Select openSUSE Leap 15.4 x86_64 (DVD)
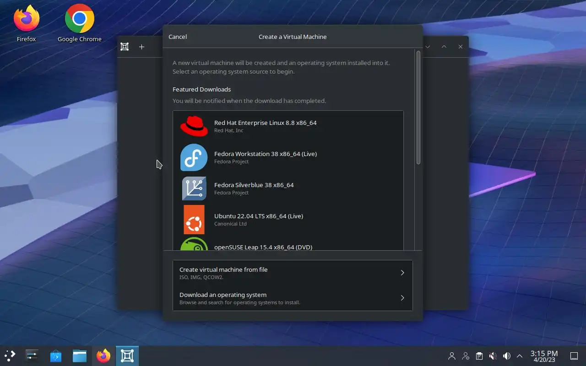Screen dimensions: 586x366 [288, 243]
